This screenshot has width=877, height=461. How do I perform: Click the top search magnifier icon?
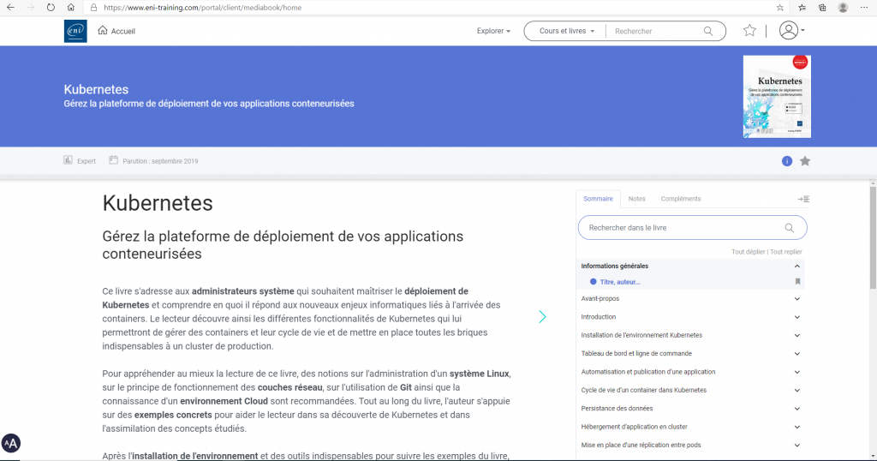pos(708,32)
